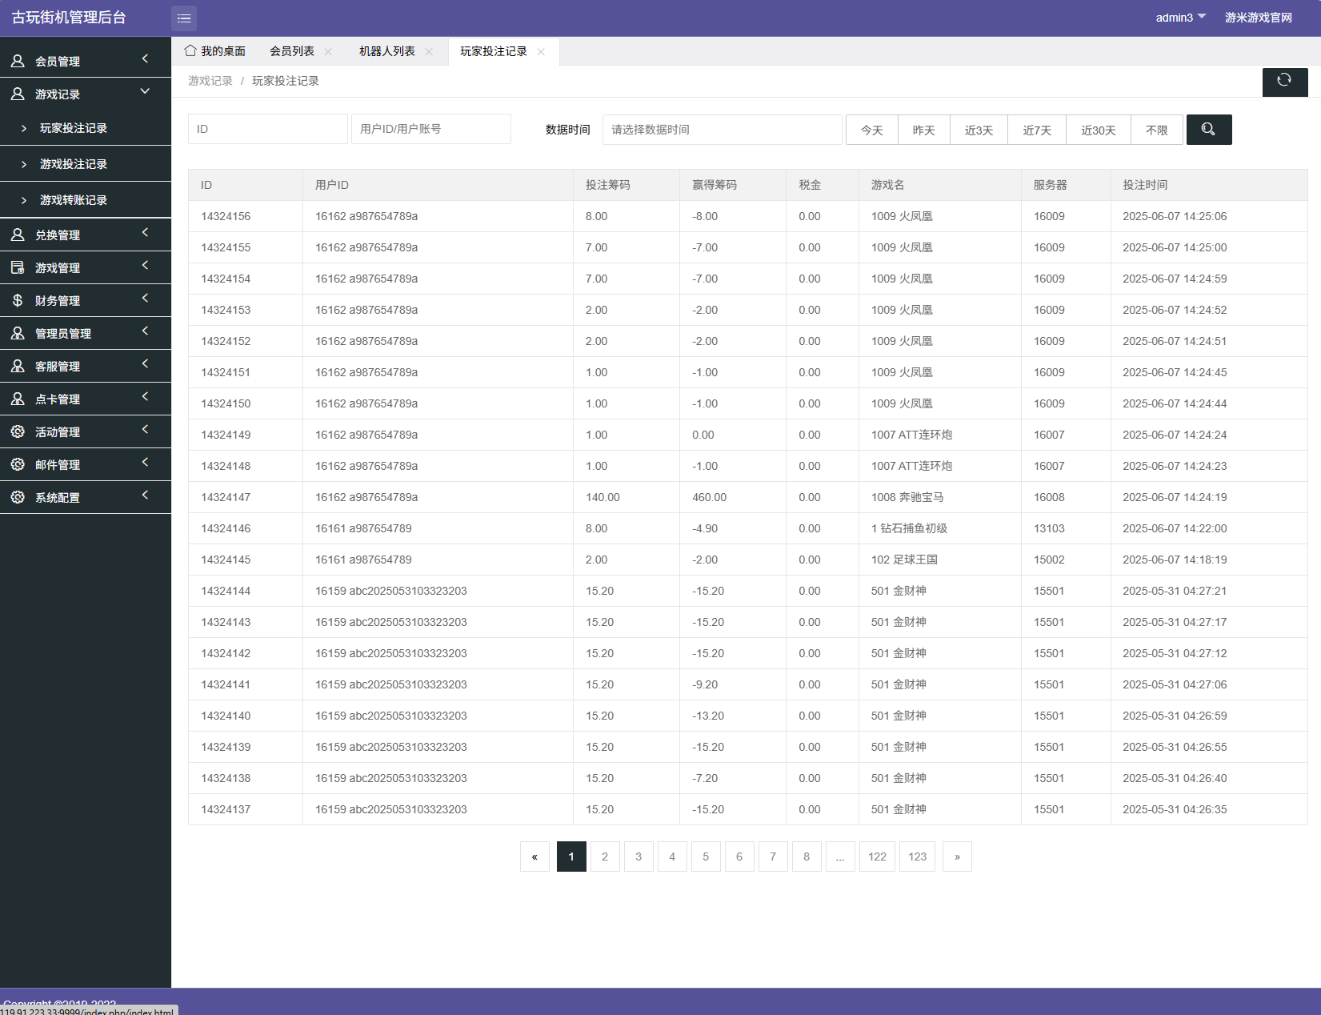Filter records by 昨天
1321x1015 pixels.
coord(924,130)
